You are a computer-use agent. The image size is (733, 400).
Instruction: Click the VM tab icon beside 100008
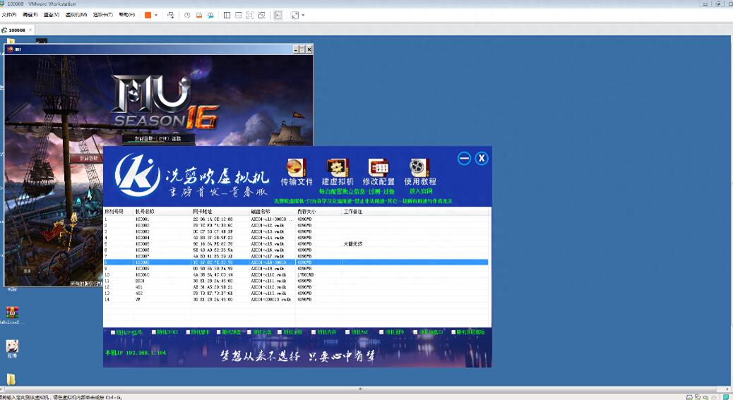[x=4, y=30]
